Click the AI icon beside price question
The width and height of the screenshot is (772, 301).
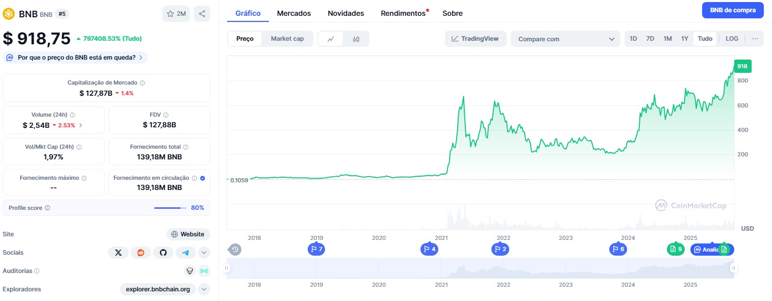click(x=10, y=58)
